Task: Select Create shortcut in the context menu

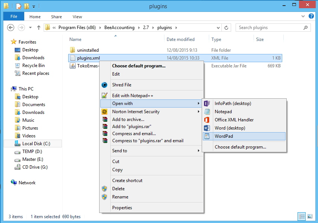Action: point(151,181)
